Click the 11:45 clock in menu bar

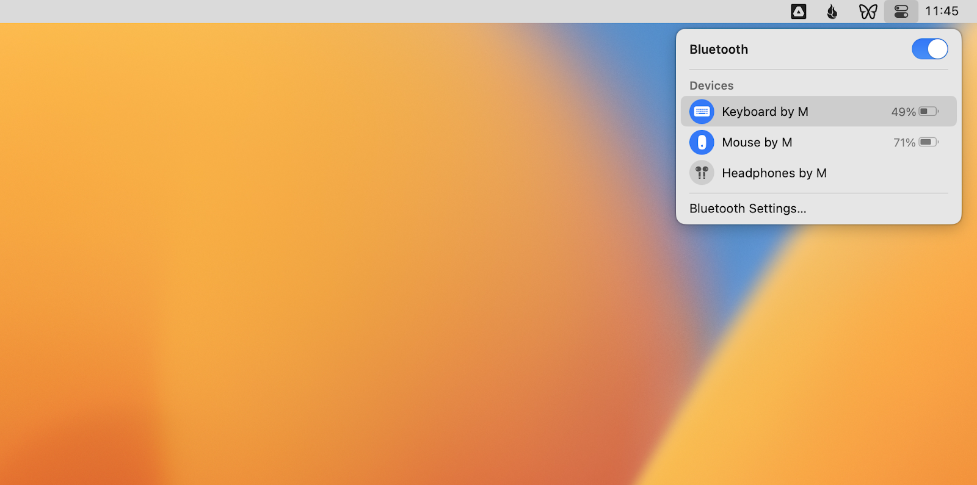[942, 11]
